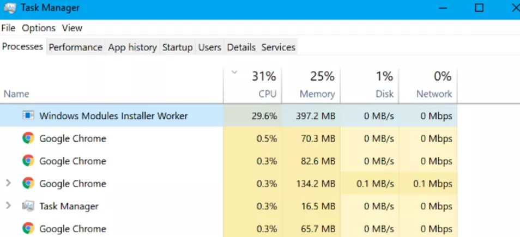520x237 pixels.
Task: Go to the Startup tab
Action: pyautogui.click(x=178, y=47)
